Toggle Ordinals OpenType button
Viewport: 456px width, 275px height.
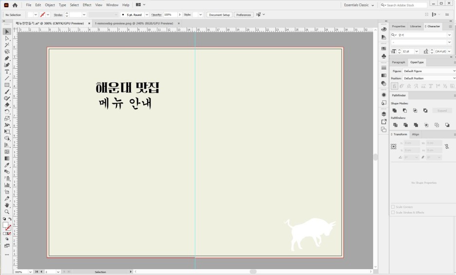[x=438, y=86]
